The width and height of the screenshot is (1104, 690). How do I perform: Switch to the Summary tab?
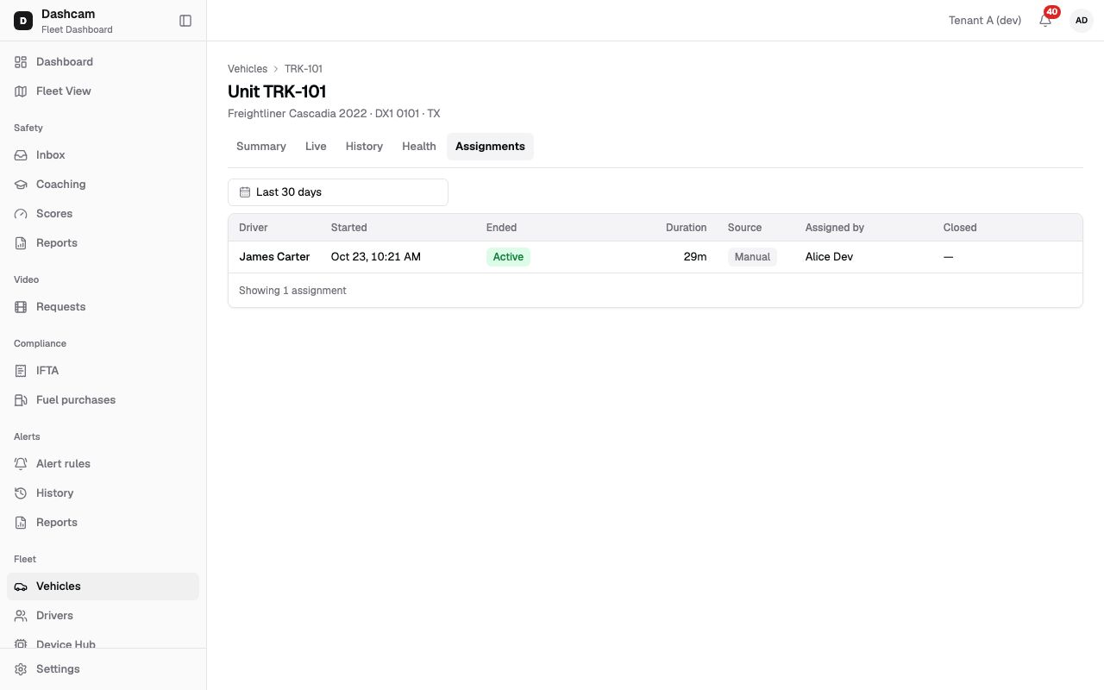click(x=261, y=147)
